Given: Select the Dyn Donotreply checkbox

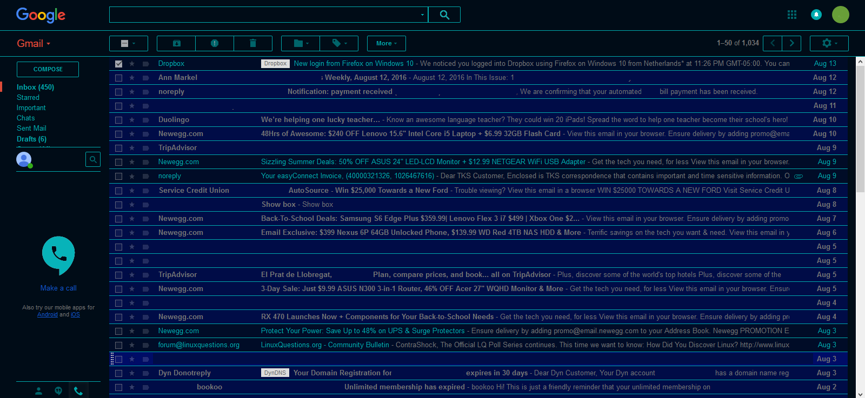Looking at the screenshot, I should tap(118, 373).
